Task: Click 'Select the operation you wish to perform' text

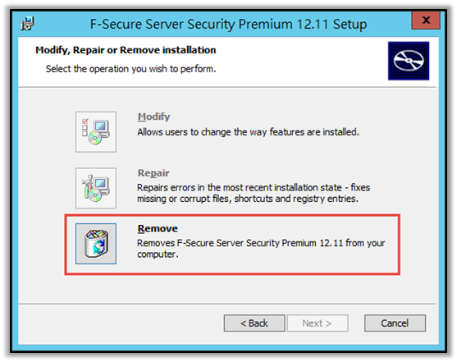Action: 130,69
